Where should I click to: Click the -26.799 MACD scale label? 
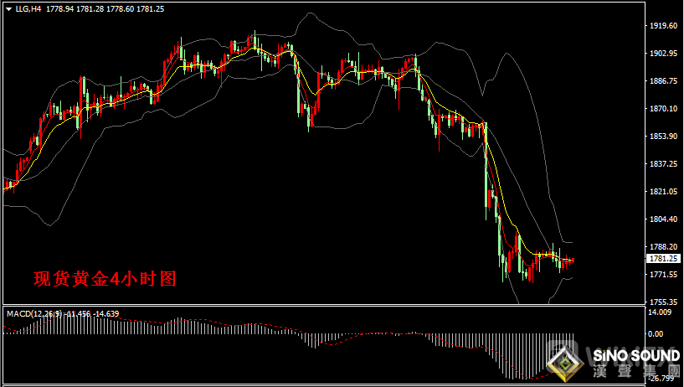point(661,377)
